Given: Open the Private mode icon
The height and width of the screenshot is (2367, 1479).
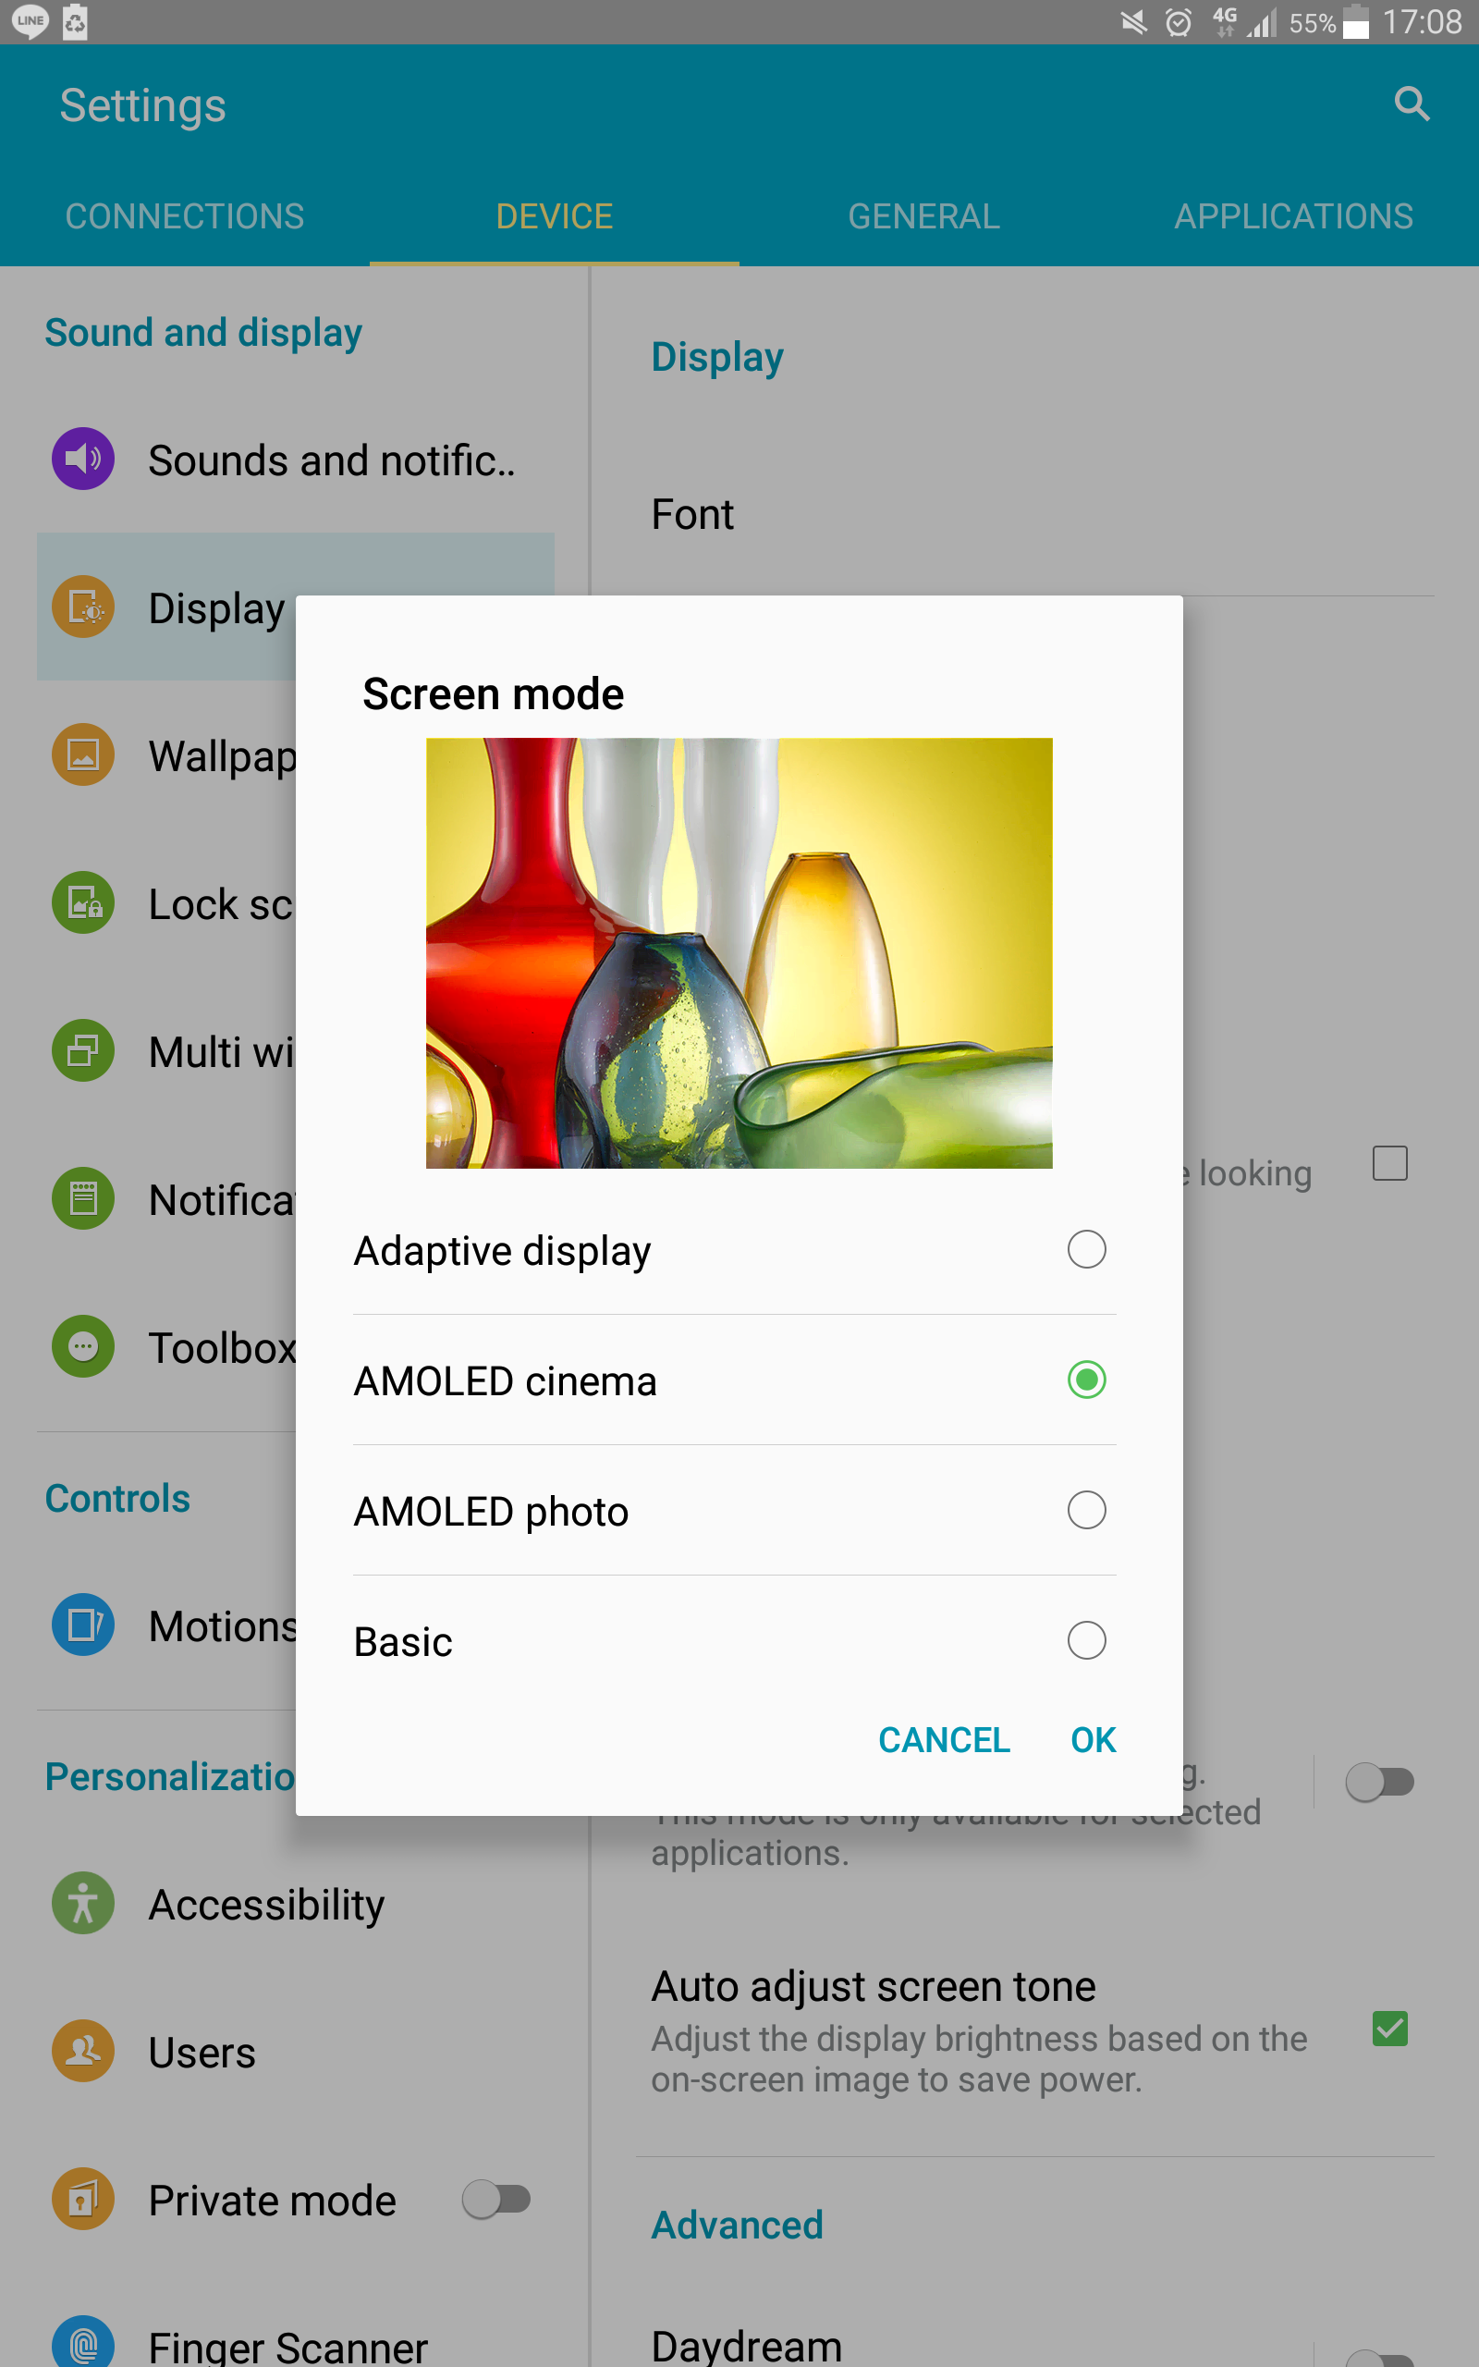Looking at the screenshot, I should tap(83, 2199).
